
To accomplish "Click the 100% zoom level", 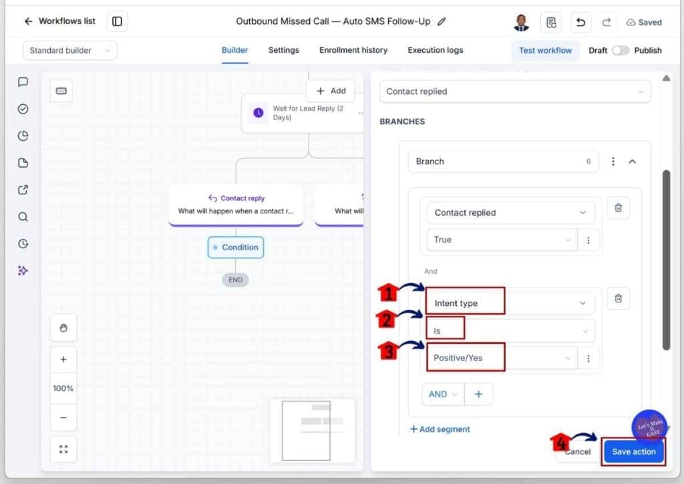I will pos(63,388).
